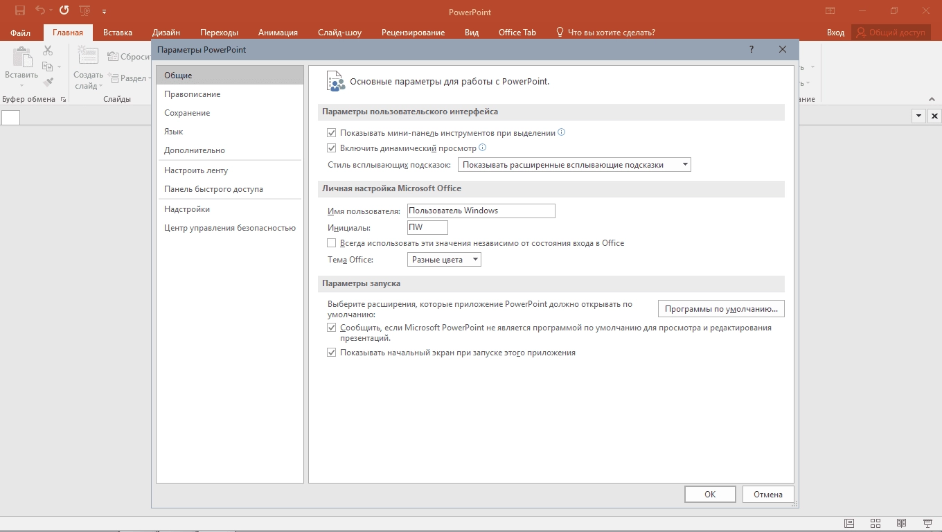Image resolution: width=942 pixels, height=532 pixels.
Task: Select Правописание category
Action: 230,94
